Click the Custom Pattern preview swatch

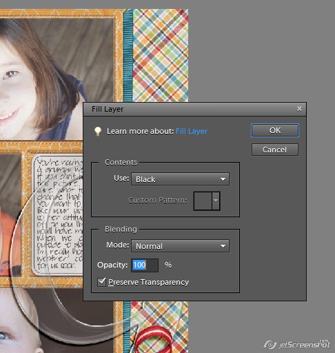click(x=203, y=201)
